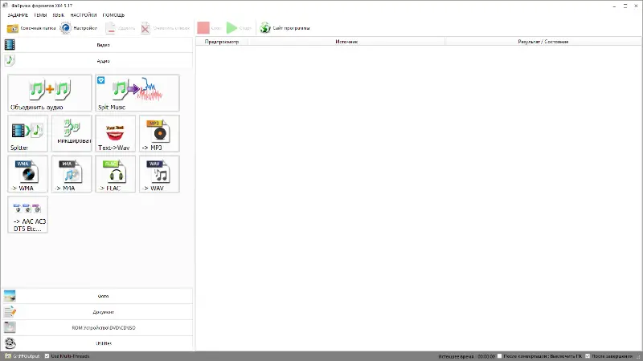Open the ТЕМЫ menu

pyautogui.click(x=40, y=15)
